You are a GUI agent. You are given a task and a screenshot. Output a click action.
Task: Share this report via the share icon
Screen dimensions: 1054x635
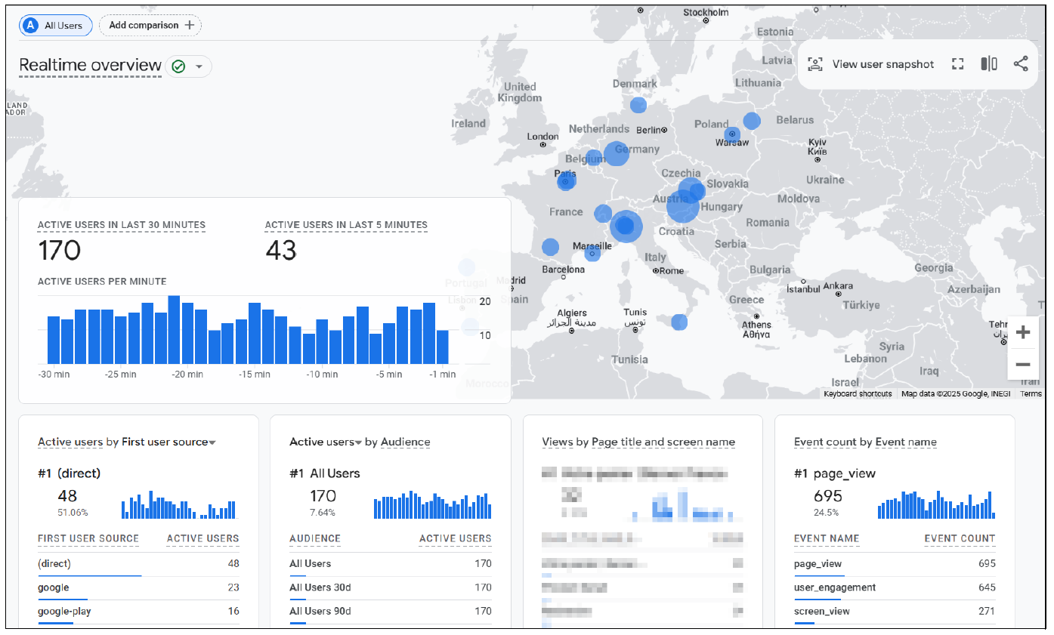(x=1022, y=64)
